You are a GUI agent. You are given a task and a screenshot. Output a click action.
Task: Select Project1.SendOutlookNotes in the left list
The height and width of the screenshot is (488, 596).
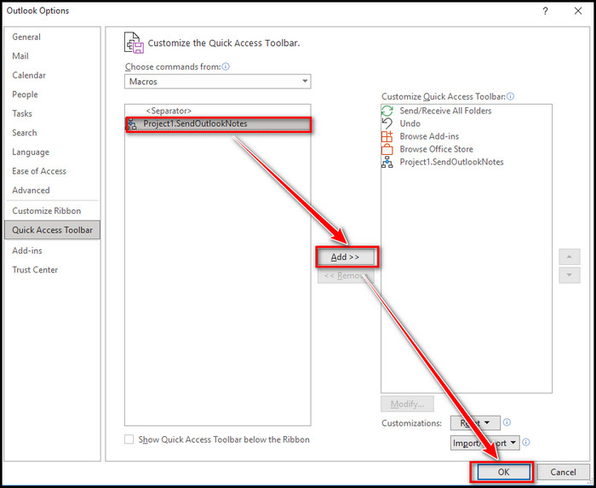click(217, 123)
